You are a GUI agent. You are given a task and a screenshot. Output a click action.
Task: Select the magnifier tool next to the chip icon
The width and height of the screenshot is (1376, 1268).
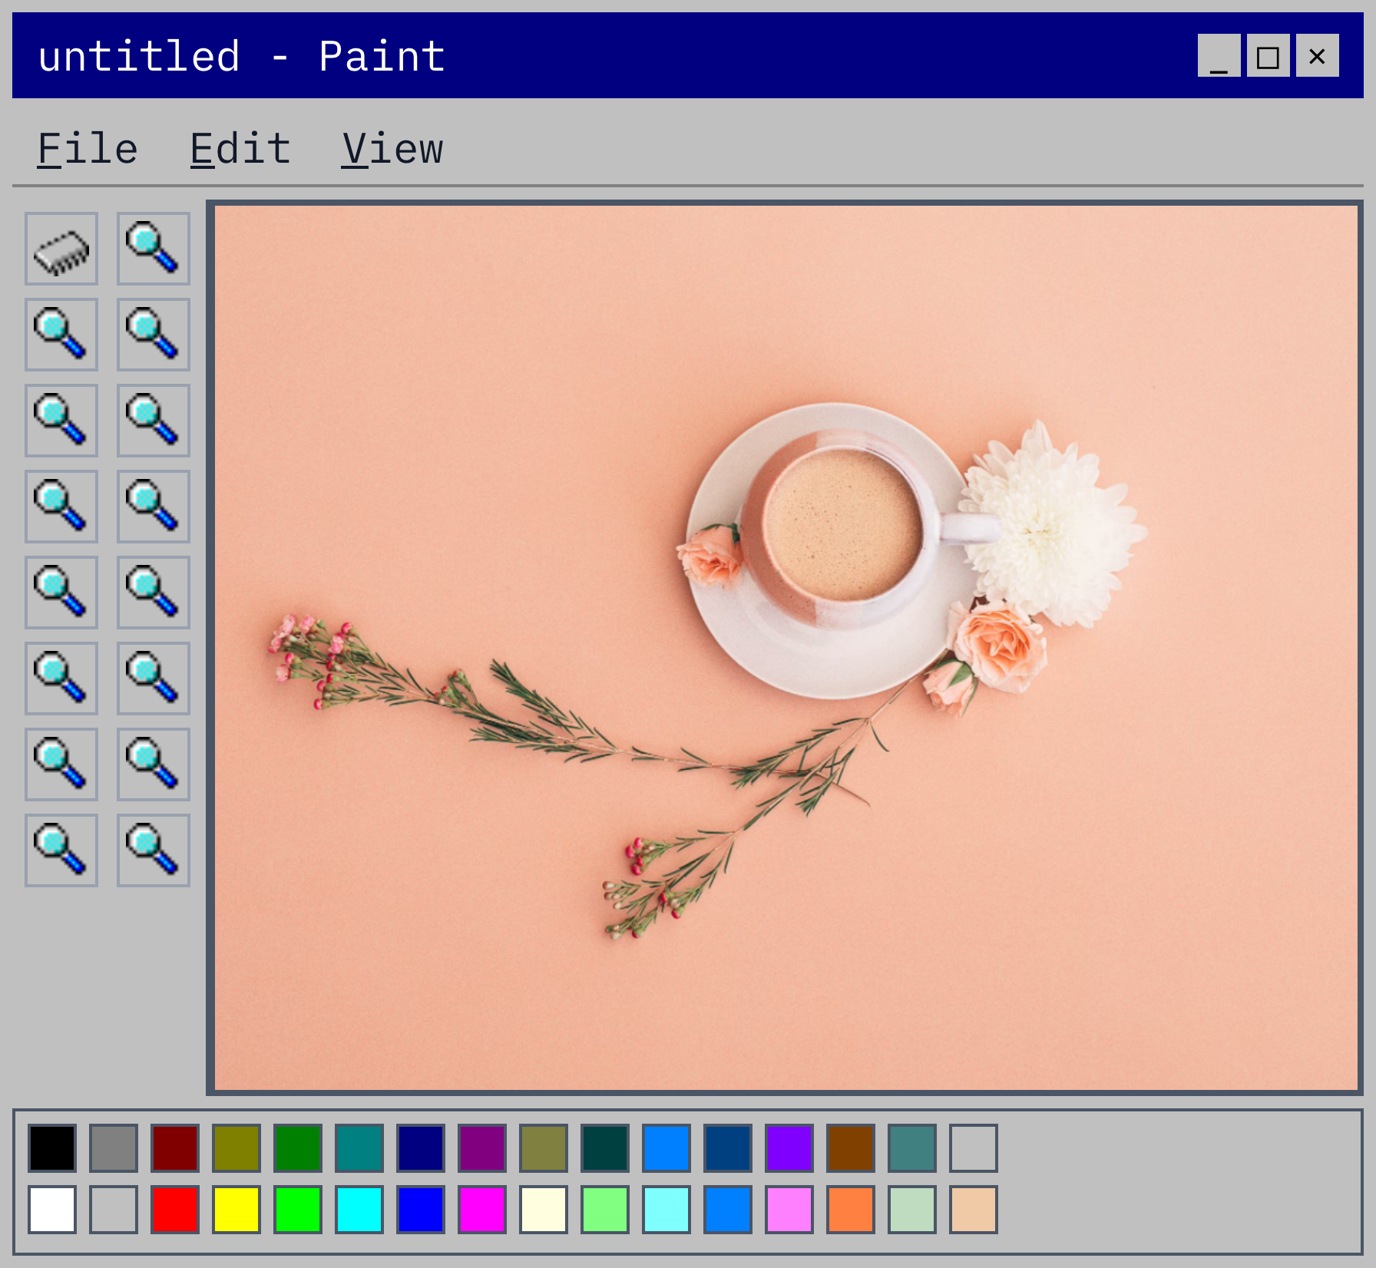point(154,247)
